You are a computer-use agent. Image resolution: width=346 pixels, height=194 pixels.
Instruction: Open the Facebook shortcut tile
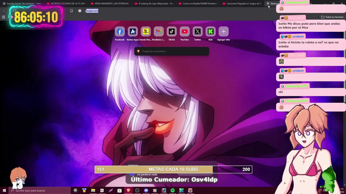coord(120,32)
